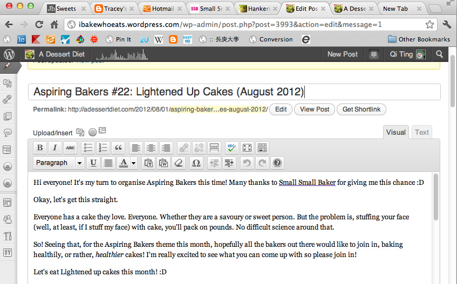Image resolution: width=457 pixels, height=284 pixels.
Task: Open the Other Bookmarks folder
Action: coord(419,39)
